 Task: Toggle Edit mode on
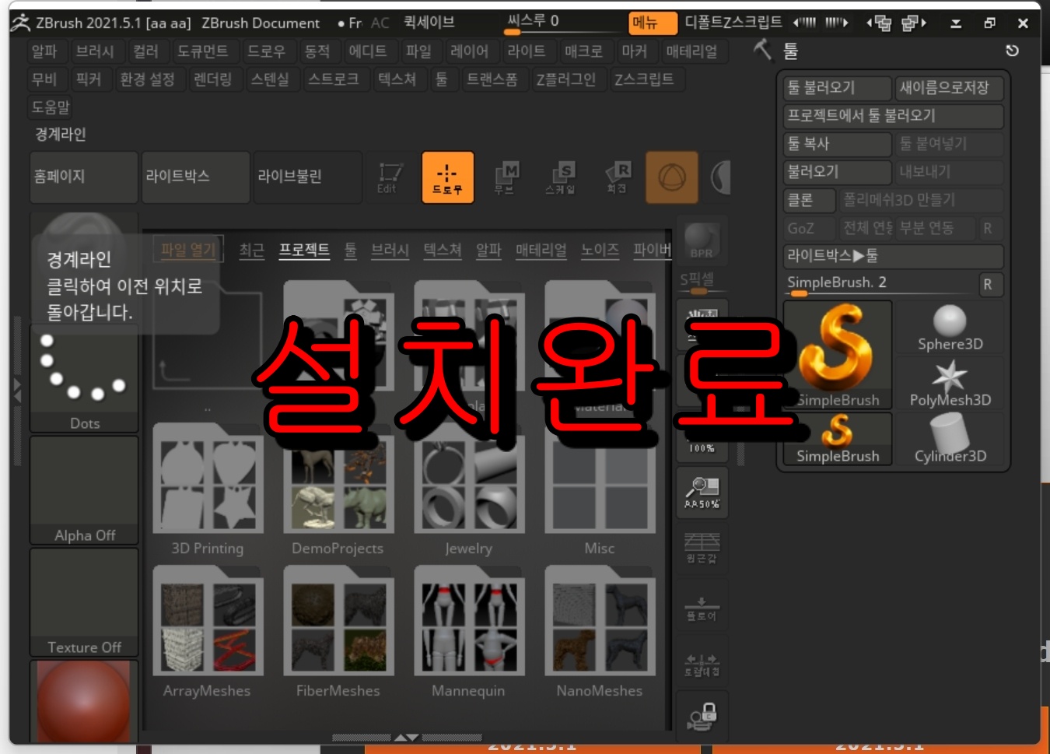[x=388, y=177]
